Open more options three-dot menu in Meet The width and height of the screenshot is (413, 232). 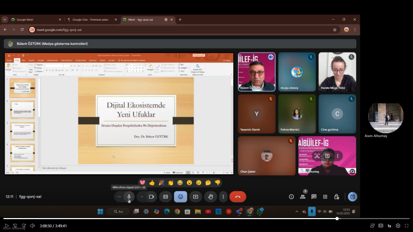pyautogui.click(x=223, y=197)
